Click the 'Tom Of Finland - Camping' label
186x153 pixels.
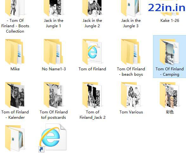[x=170, y=72]
